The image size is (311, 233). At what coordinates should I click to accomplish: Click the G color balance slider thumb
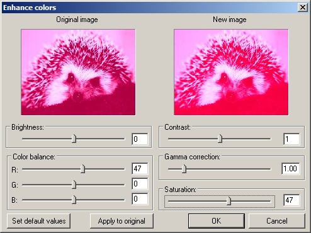74,185
